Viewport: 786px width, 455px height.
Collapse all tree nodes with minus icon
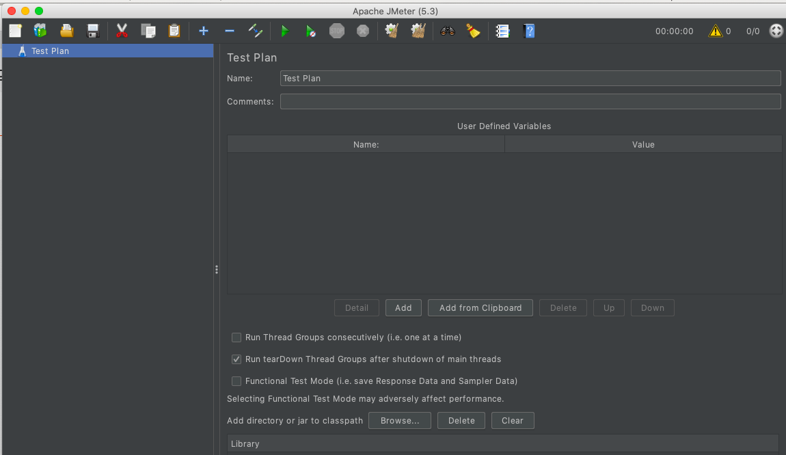[x=230, y=31]
